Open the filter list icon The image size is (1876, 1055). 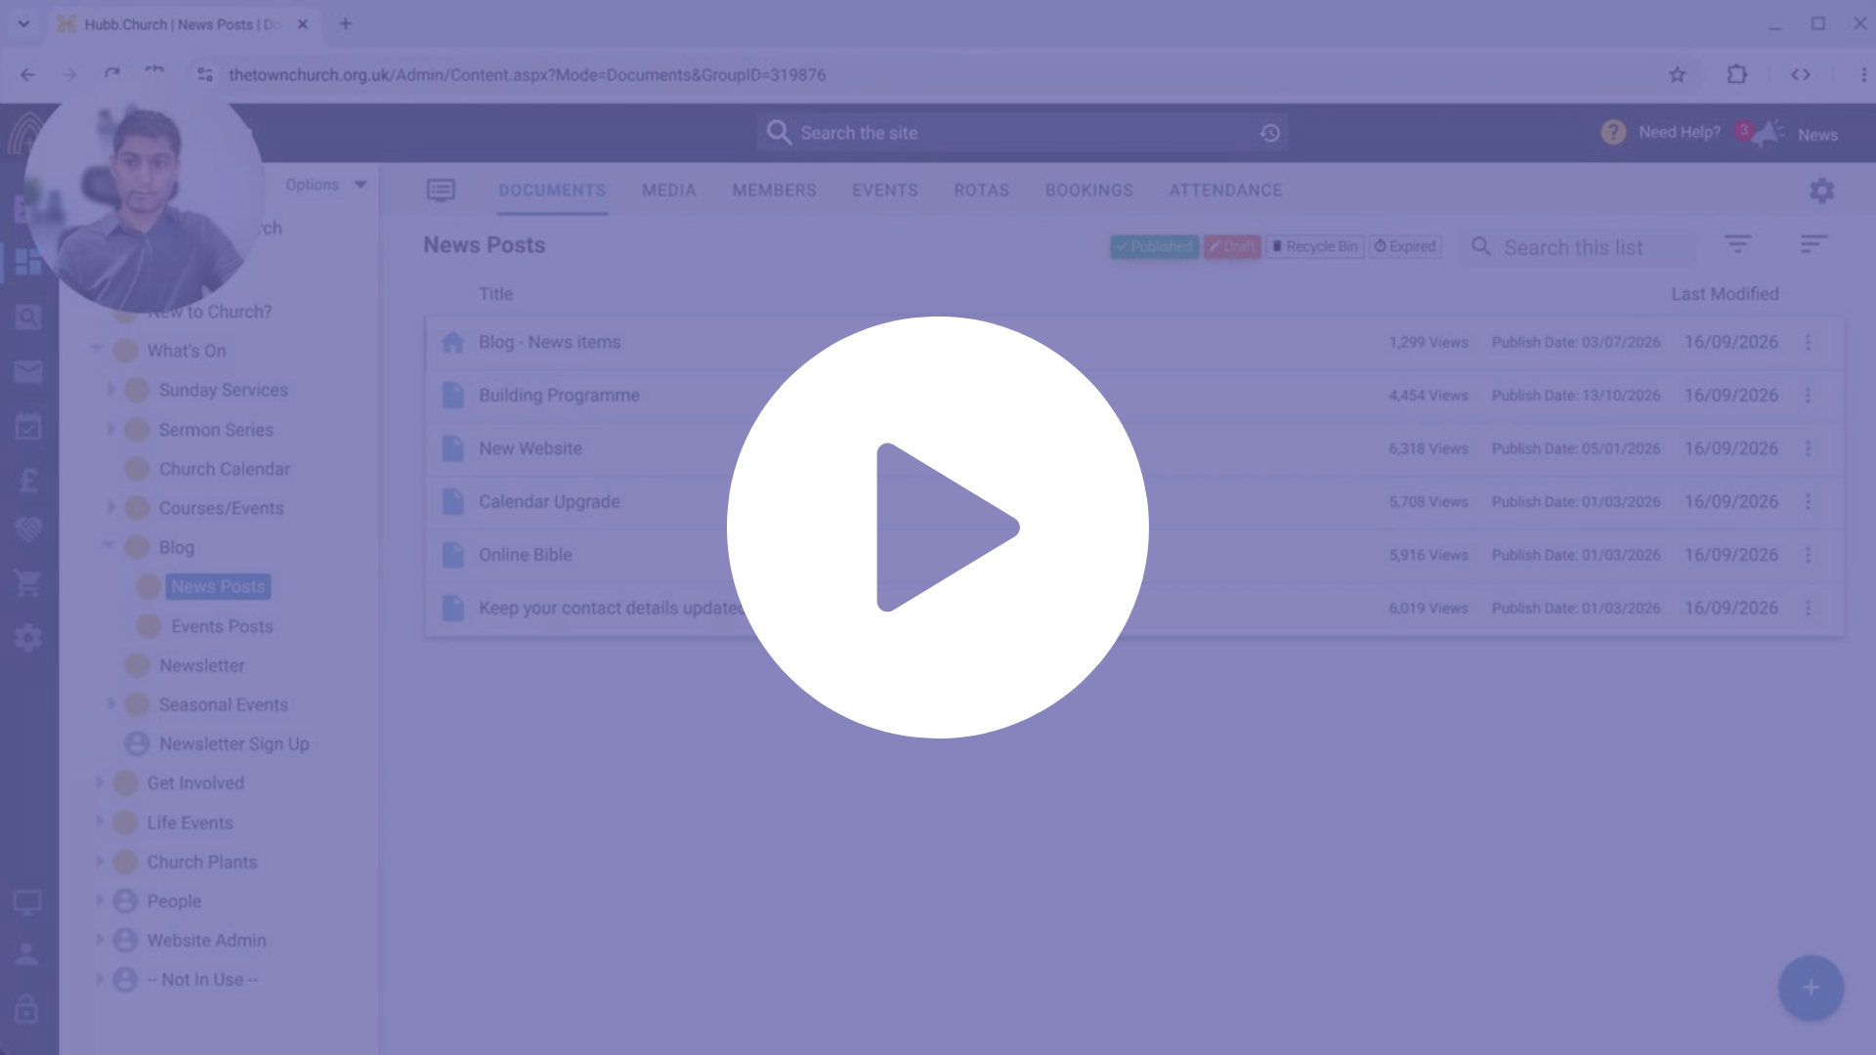1737,244
